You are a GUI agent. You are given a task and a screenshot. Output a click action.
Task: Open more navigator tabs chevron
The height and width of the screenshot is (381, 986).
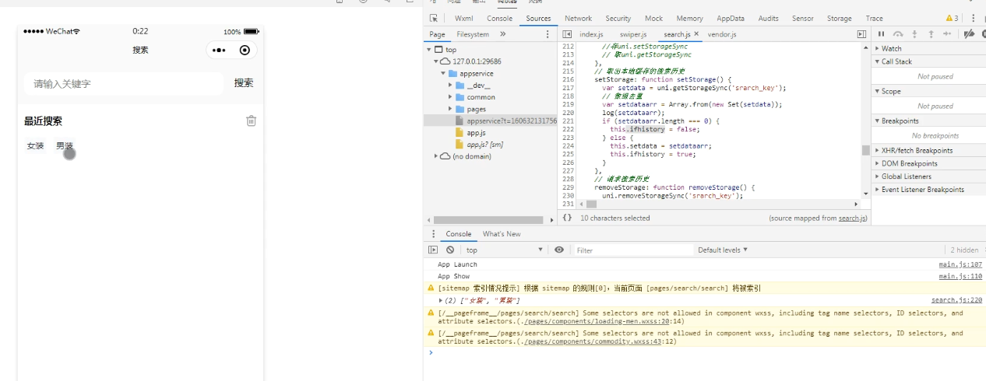[502, 34]
